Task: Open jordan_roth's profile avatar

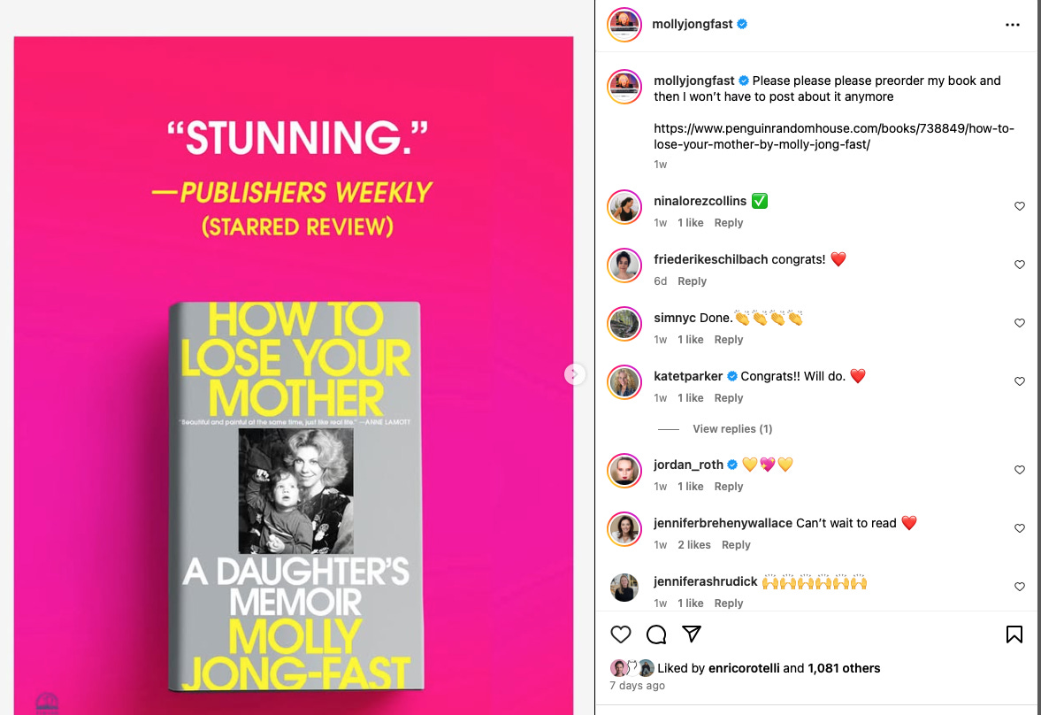Action: (624, 471)
